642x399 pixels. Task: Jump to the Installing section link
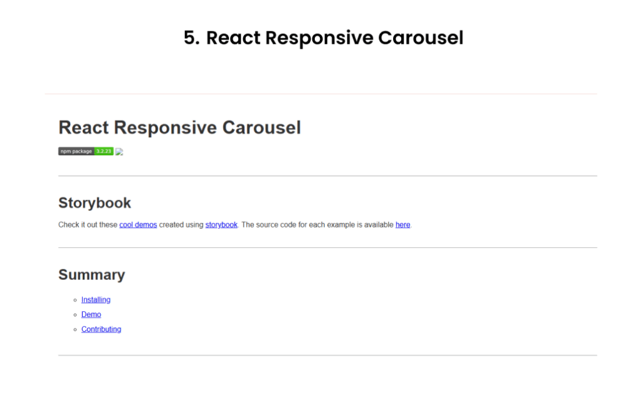click(x=96, y=300)
